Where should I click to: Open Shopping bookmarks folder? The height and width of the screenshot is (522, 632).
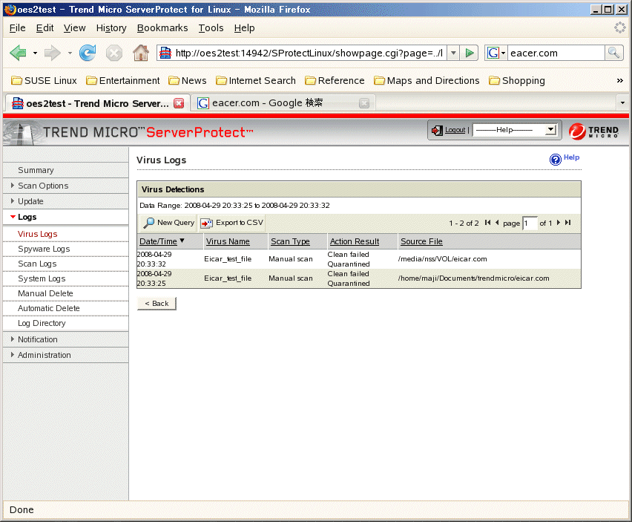coord(517,81)
